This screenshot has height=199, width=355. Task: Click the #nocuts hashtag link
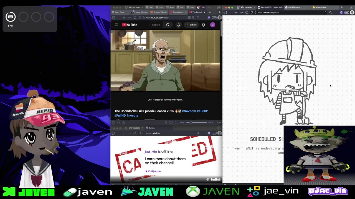[x=132, y=116]
